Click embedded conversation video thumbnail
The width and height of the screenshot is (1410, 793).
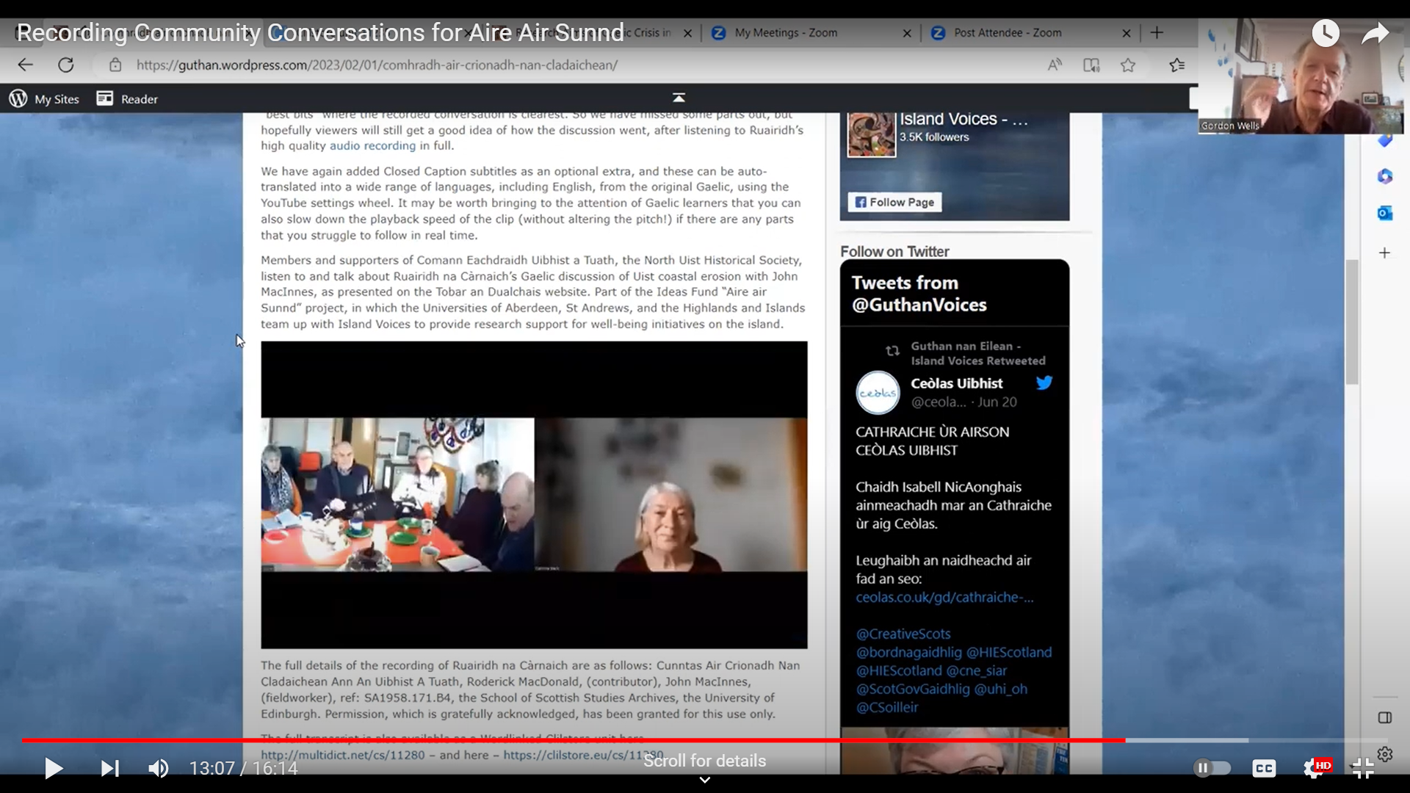coord(534,494)
